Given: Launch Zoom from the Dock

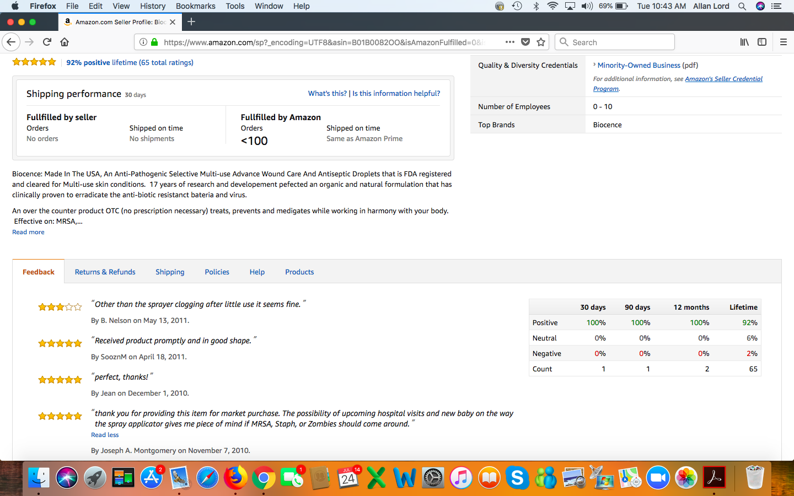Looking at the screenshot, I should click(x=658, y=477).
